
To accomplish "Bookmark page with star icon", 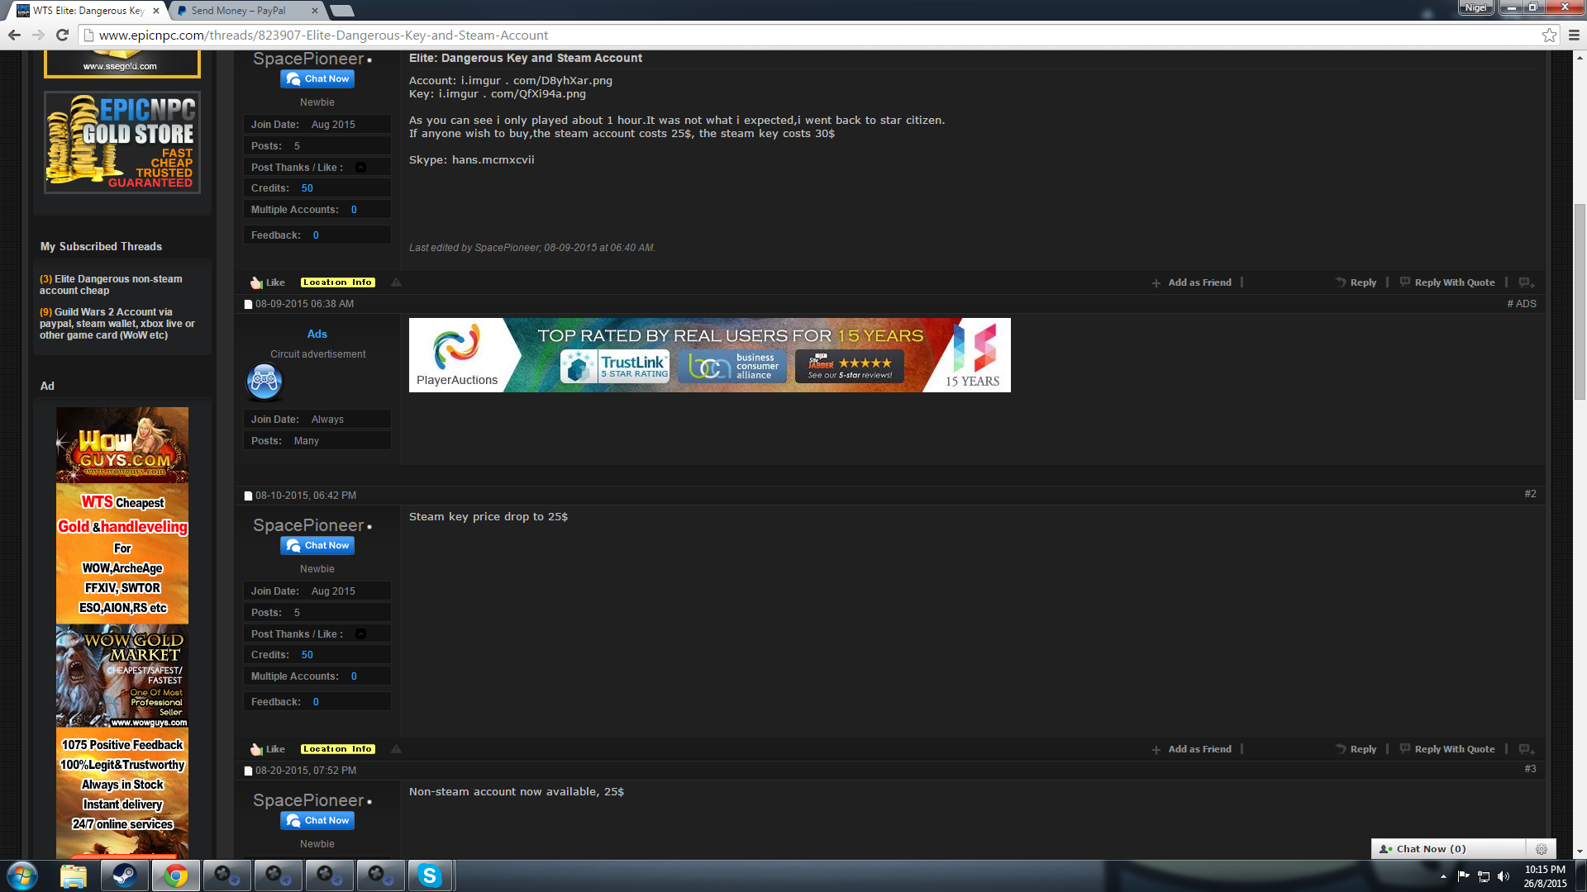I will click(1549, 35).
